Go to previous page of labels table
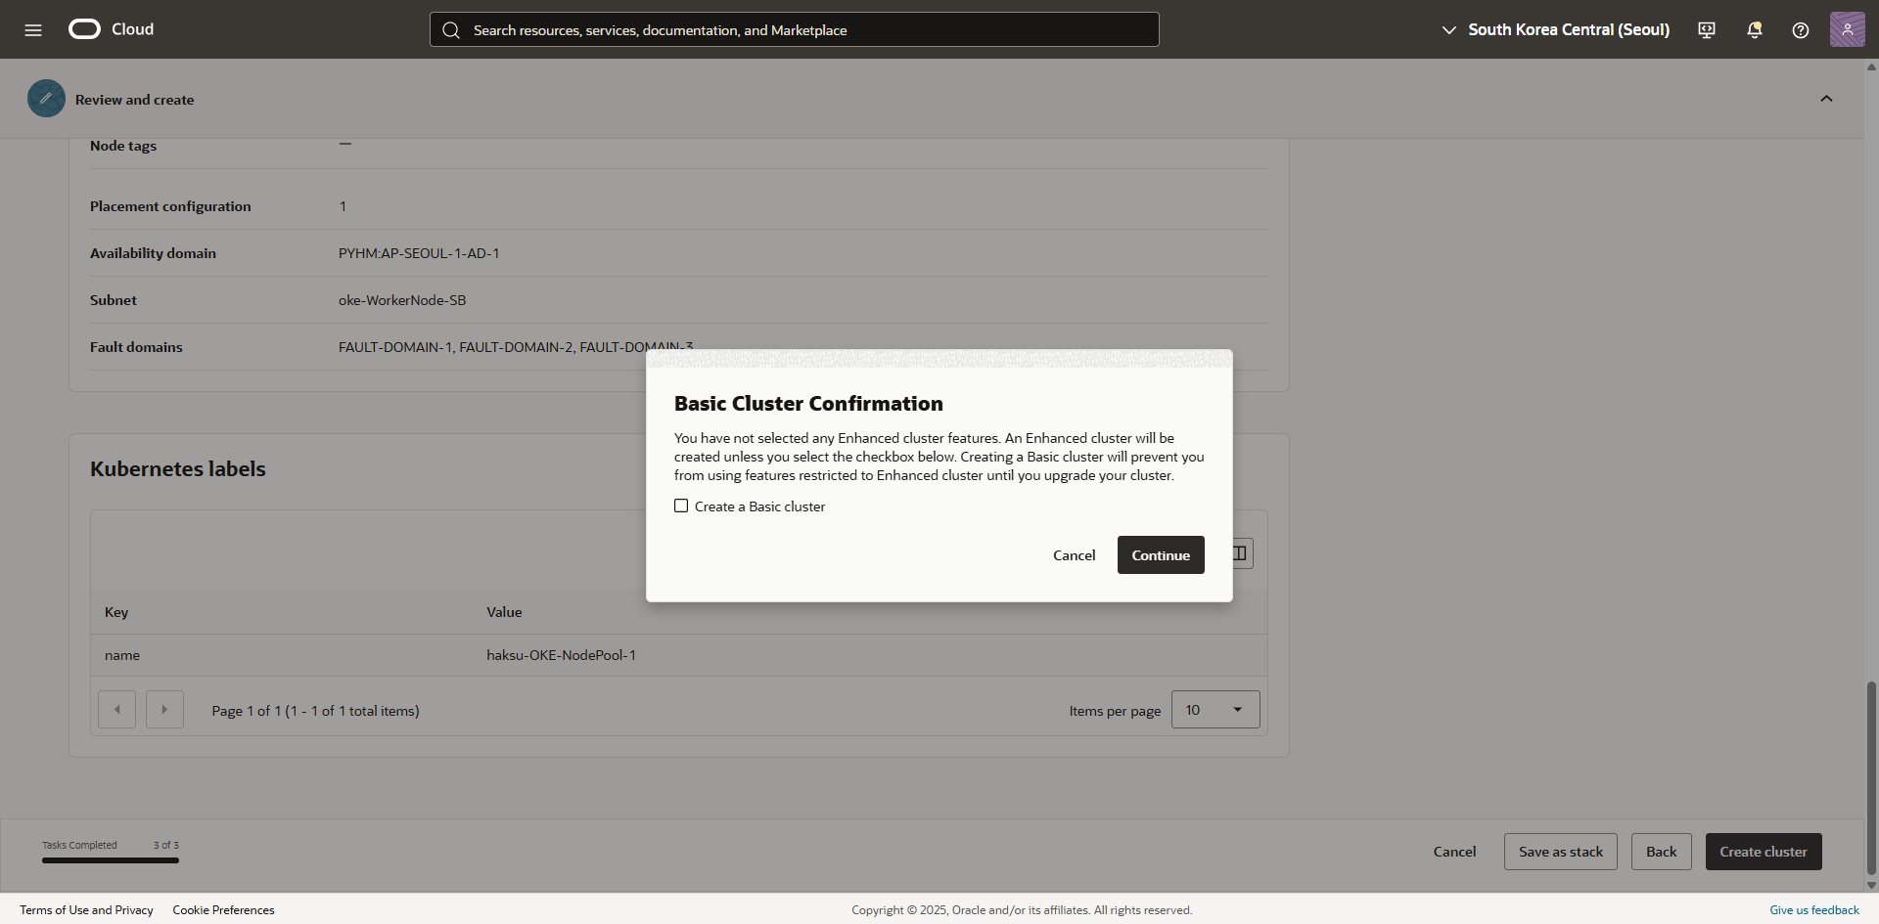 (x=117, y=710)
